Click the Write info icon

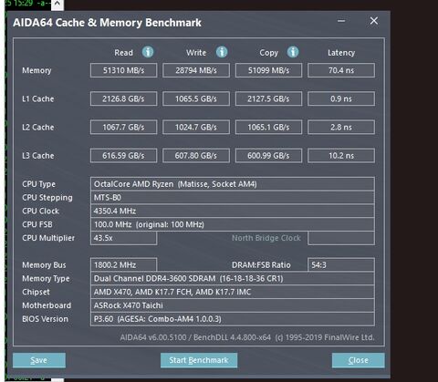[x=222, y=52]
